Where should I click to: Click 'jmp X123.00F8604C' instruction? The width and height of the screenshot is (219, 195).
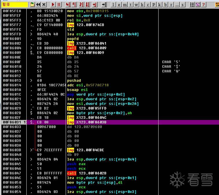tap(87, 118)
